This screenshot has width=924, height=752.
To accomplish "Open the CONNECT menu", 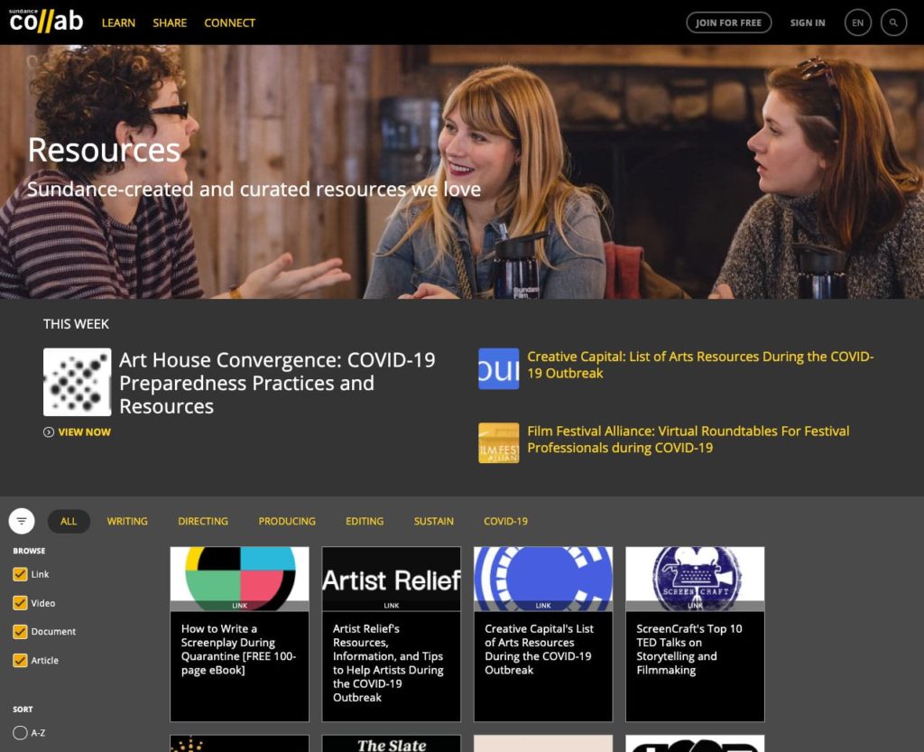I will click(x=230, y=23).
